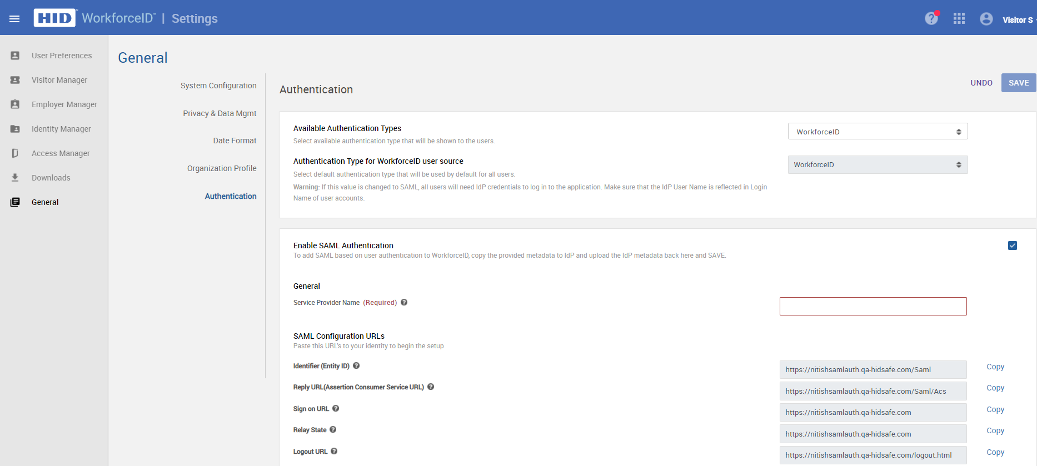Copy the Logout URL
The width and height of the screenshot is (1037, 466).
tap(995, 452)
